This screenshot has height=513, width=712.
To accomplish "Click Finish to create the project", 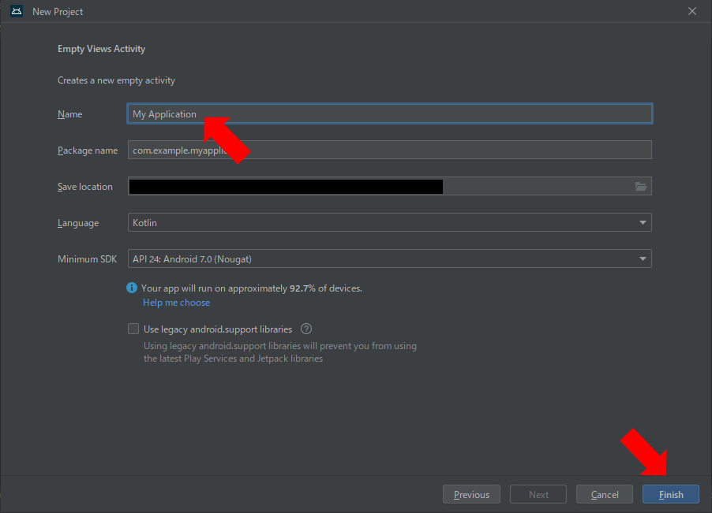I will [x=671, y=494].
